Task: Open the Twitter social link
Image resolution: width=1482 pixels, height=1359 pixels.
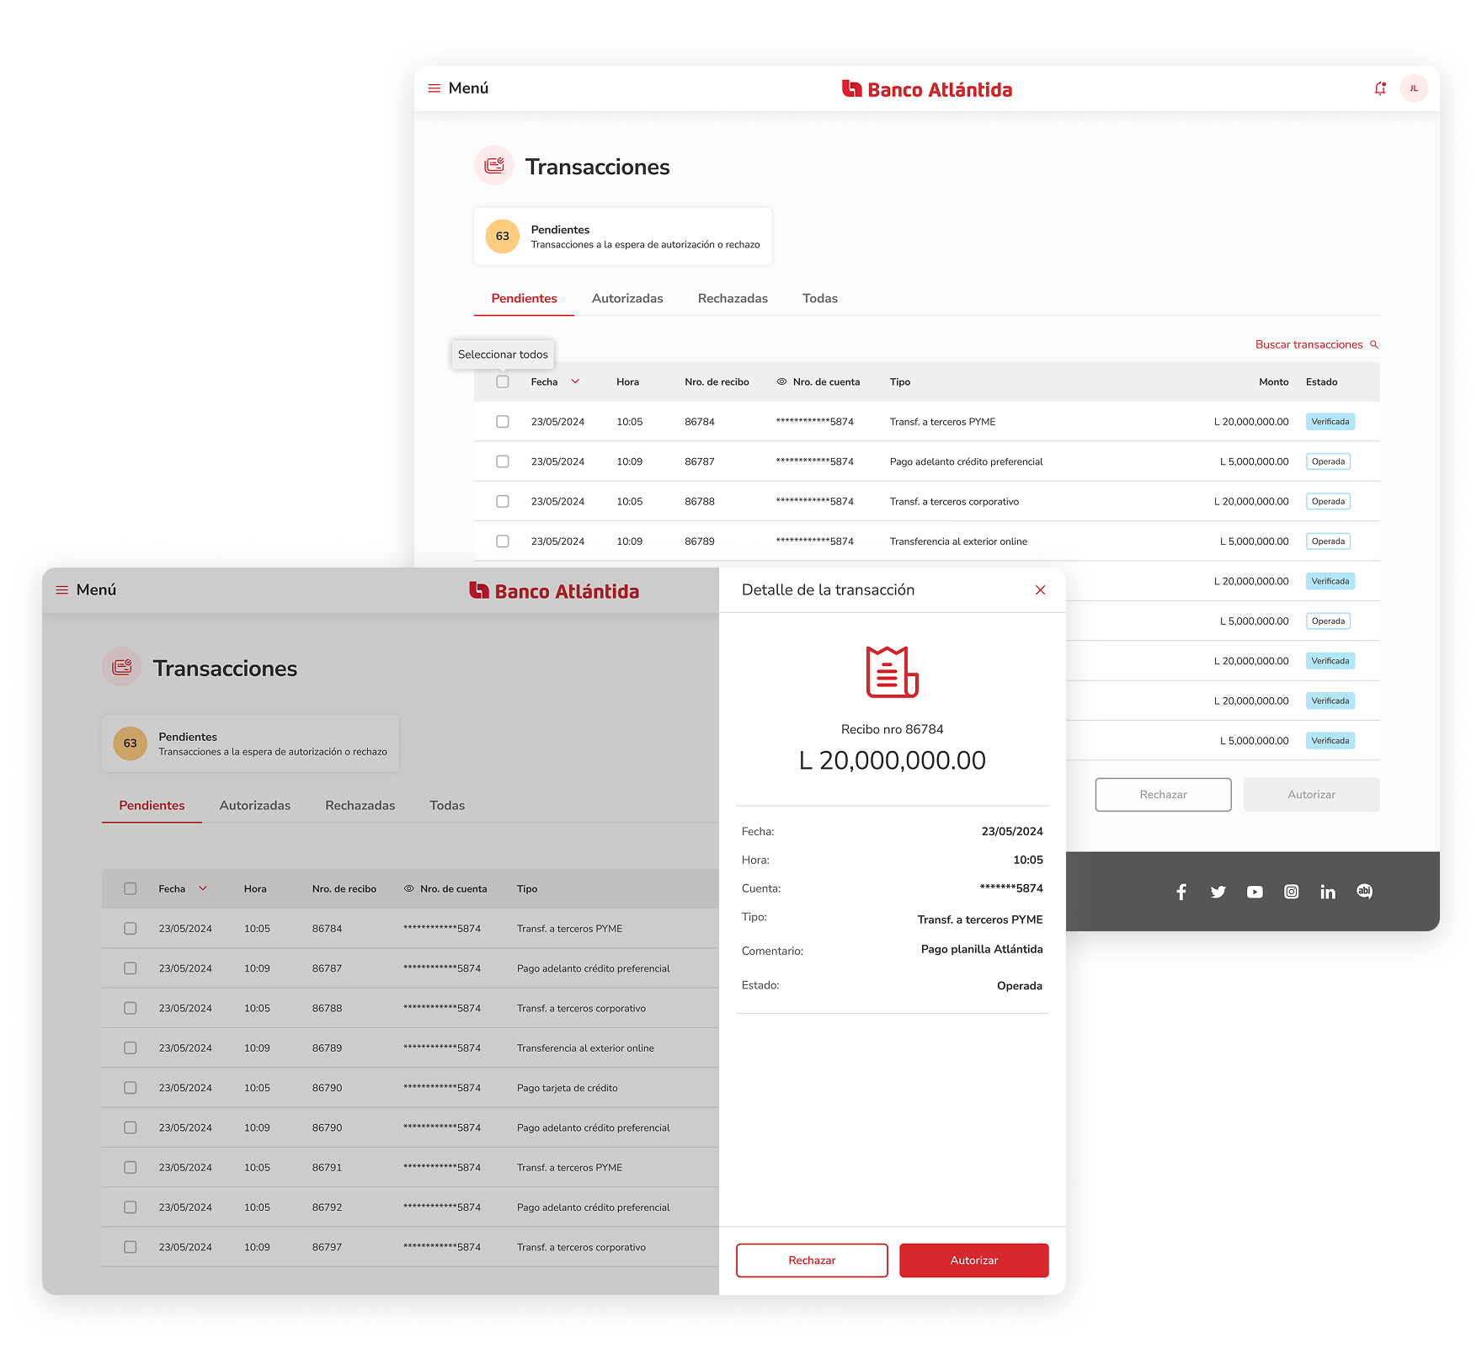Action: click(x=1218, y=892)
